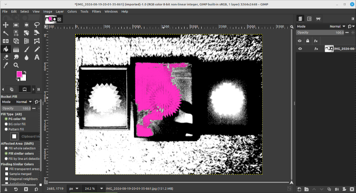This screenshot has width=356, height=193.
Task: Select the Move tool
Action: click(6, 25)
